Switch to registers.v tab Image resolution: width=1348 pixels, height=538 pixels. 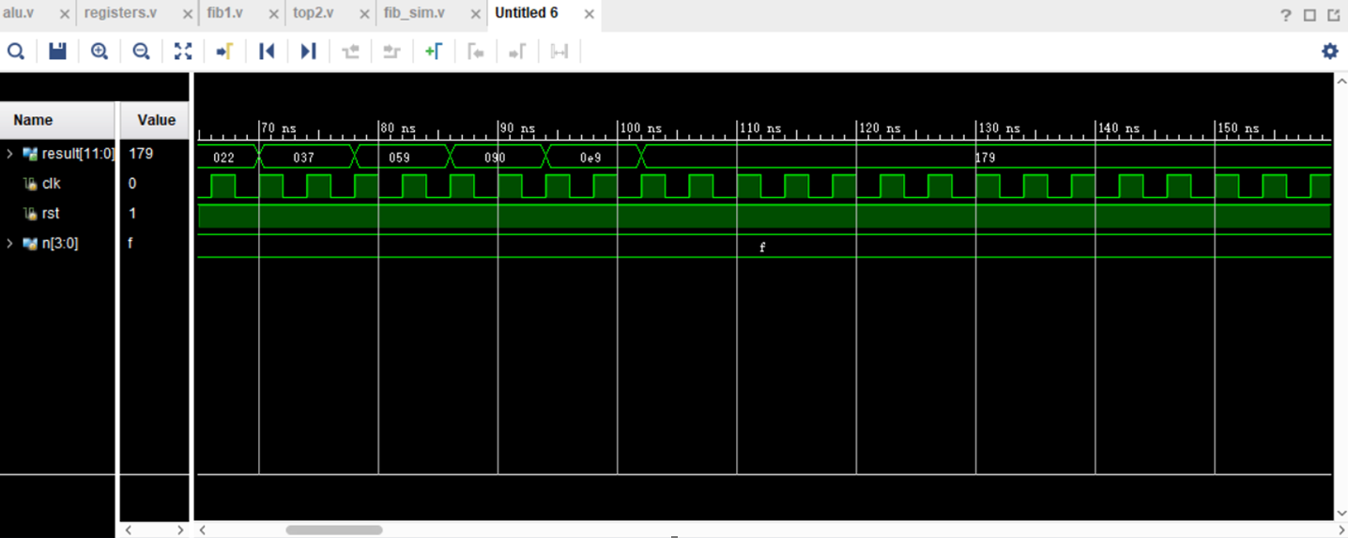pyautogui.click(x=120, y=13)
